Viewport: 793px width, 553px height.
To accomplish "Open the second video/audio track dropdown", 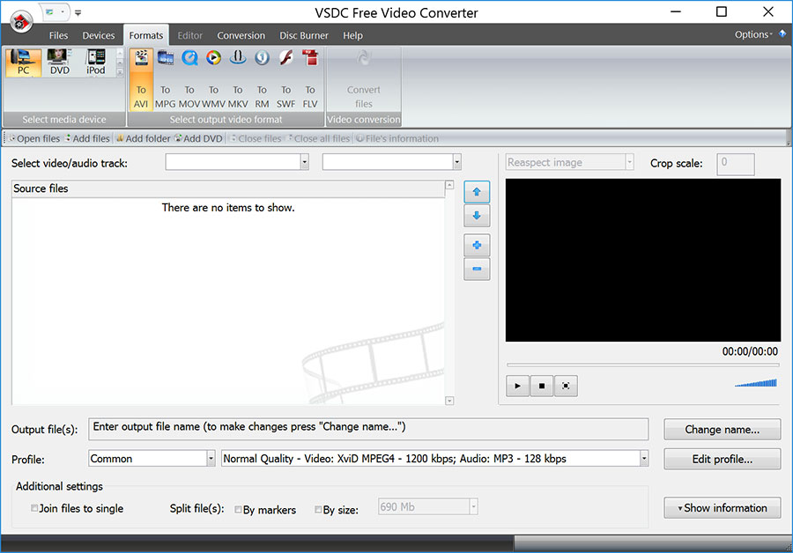I will [456, 162].
